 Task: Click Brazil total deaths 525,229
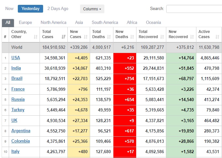pos(103,79)
